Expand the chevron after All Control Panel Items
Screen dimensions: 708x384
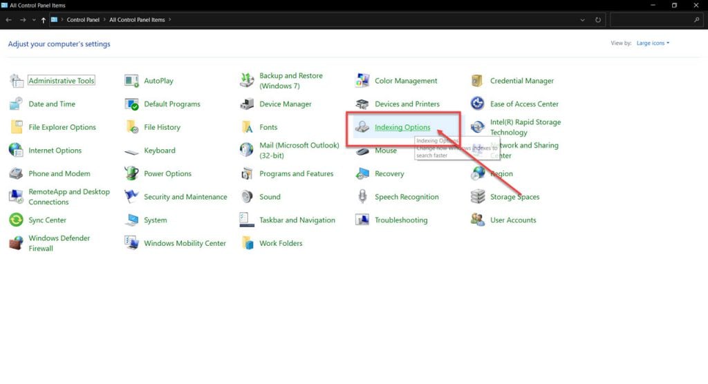(170, 20)
